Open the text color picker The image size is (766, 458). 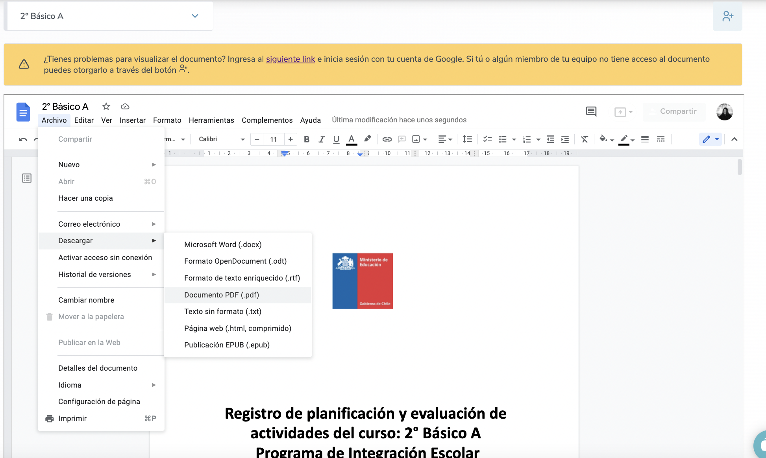point(352,139)
